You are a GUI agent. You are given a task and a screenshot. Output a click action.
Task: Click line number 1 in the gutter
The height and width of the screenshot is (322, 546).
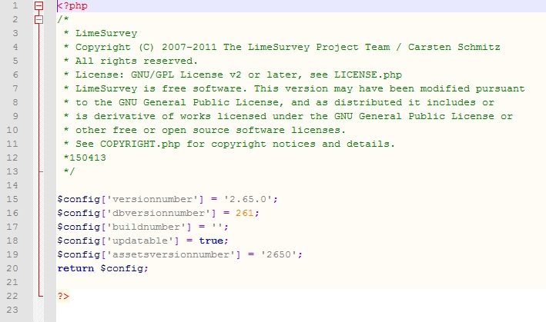(15, 6)
